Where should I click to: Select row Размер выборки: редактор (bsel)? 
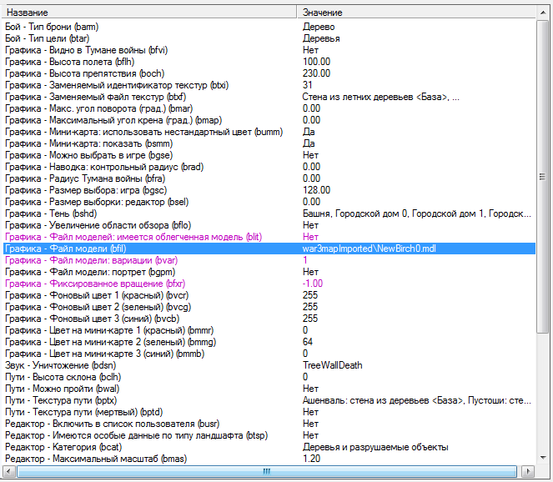(x=269, y=202)
